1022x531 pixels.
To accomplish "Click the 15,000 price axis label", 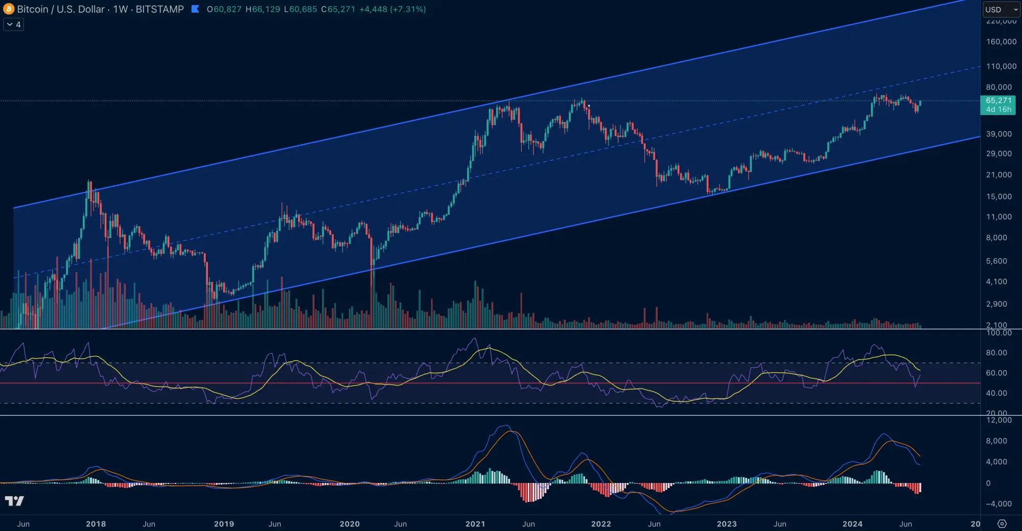I will tap(998, 197).
